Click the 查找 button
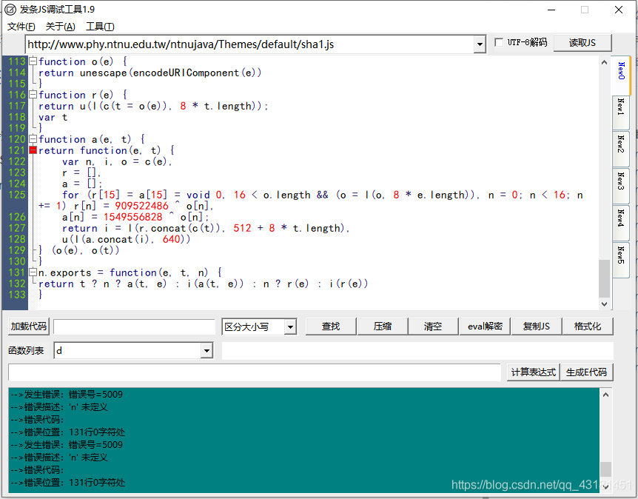638x499 pixels. point(331,326)
